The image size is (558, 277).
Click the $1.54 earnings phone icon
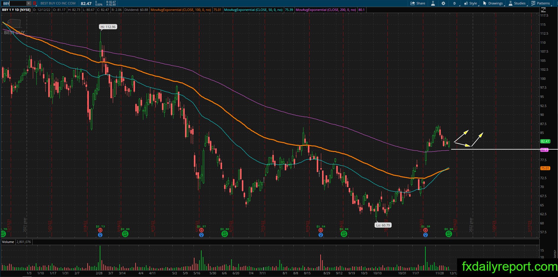pyautogui.click(x=321, y=230)
